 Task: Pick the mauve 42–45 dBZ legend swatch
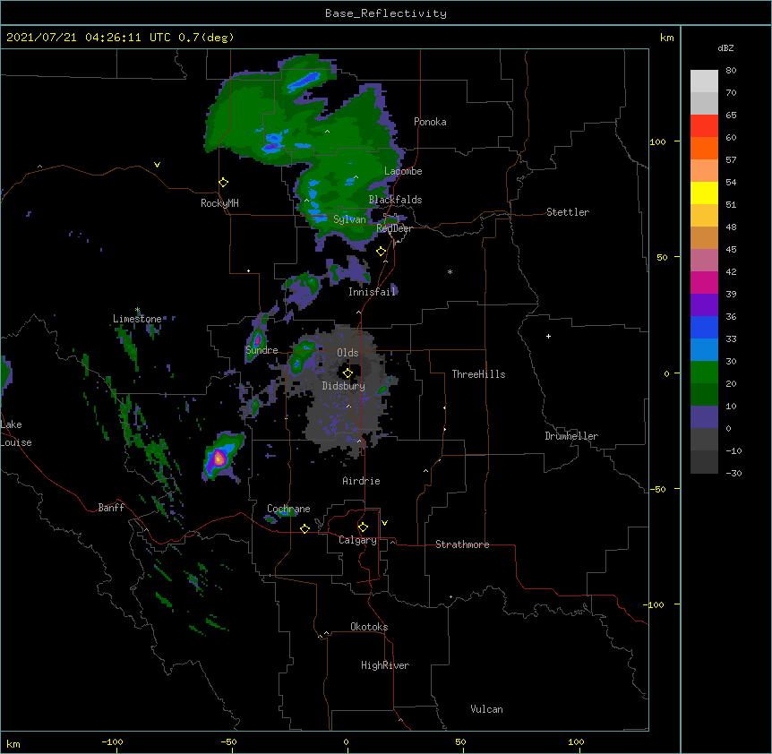point(704,260)
